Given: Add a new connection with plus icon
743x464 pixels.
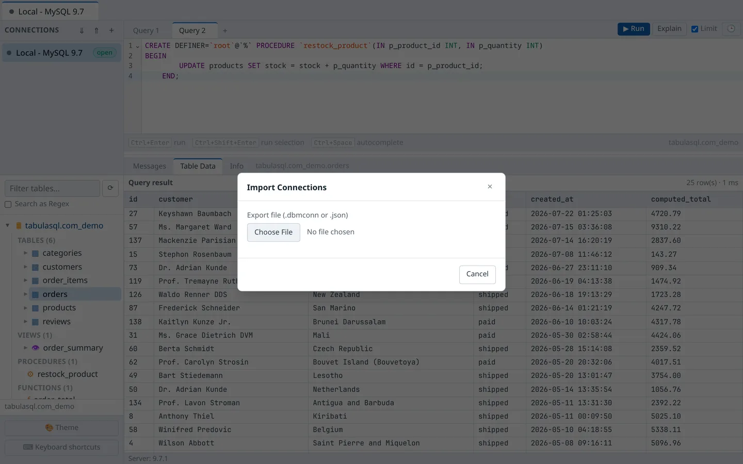Looking at the screenshot, I should tap(111, 30).
